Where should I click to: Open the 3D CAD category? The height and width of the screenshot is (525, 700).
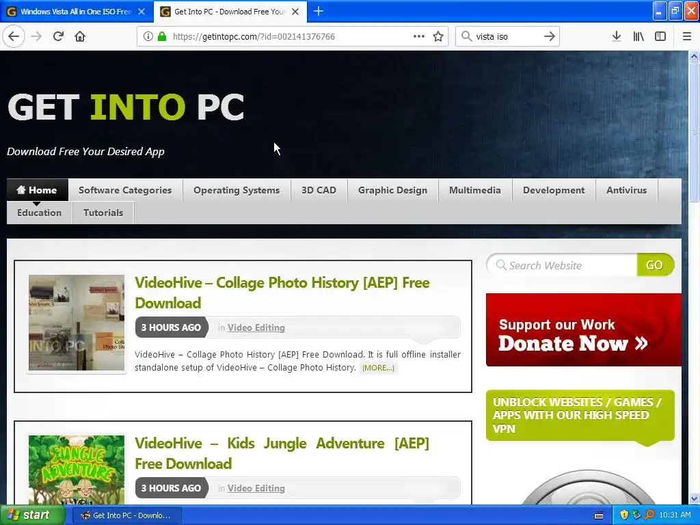(x=319, y=190)
